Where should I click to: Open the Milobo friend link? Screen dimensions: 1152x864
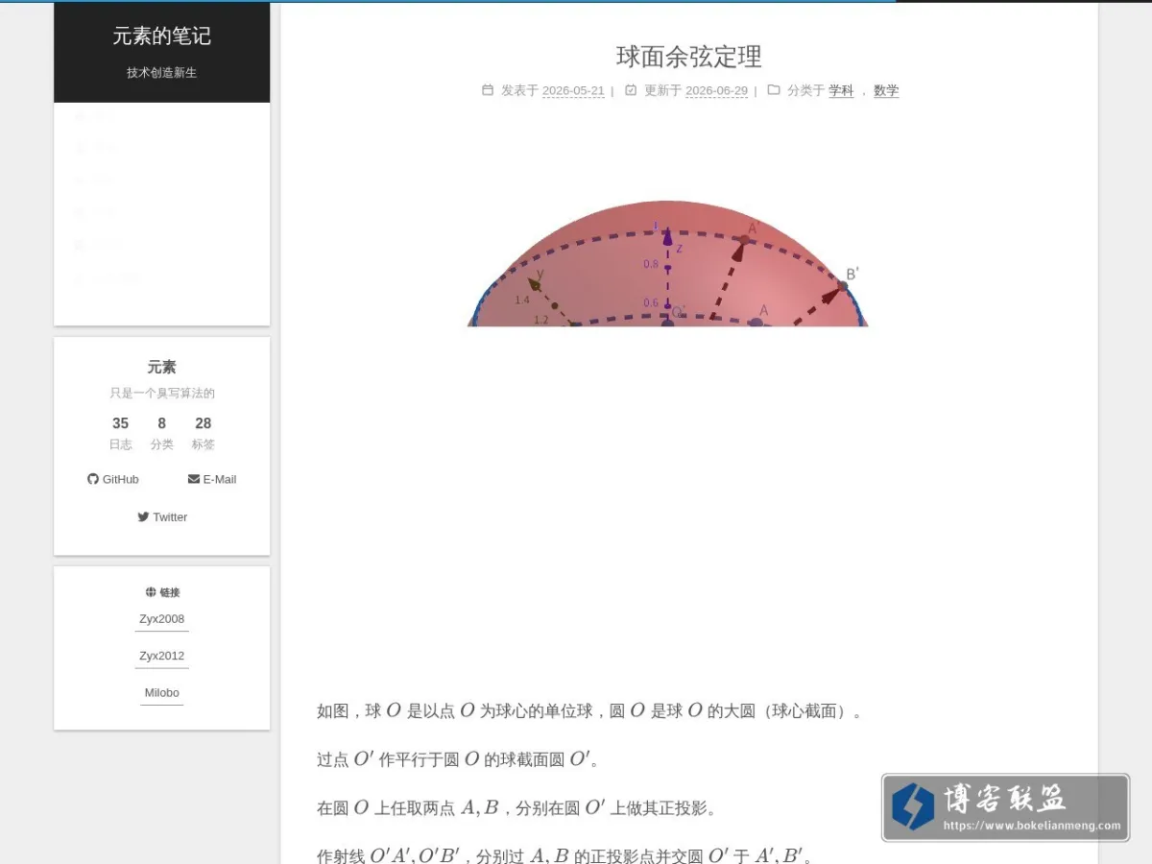coord(161,692)
